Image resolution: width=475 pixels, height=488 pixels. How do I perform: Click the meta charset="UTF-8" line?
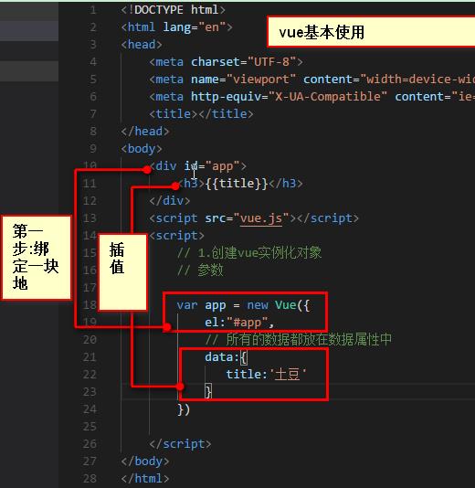coord(226,62)
